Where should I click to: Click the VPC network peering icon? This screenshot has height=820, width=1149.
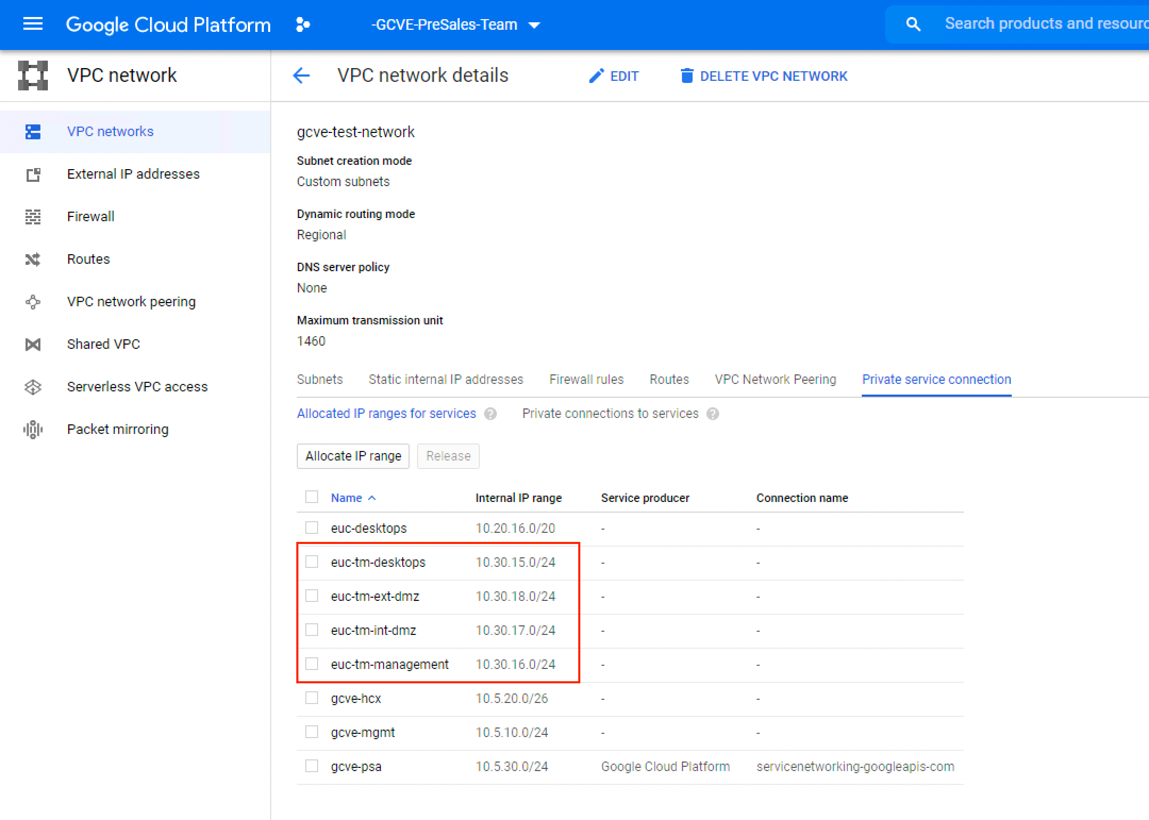click(x=32, y=302)
